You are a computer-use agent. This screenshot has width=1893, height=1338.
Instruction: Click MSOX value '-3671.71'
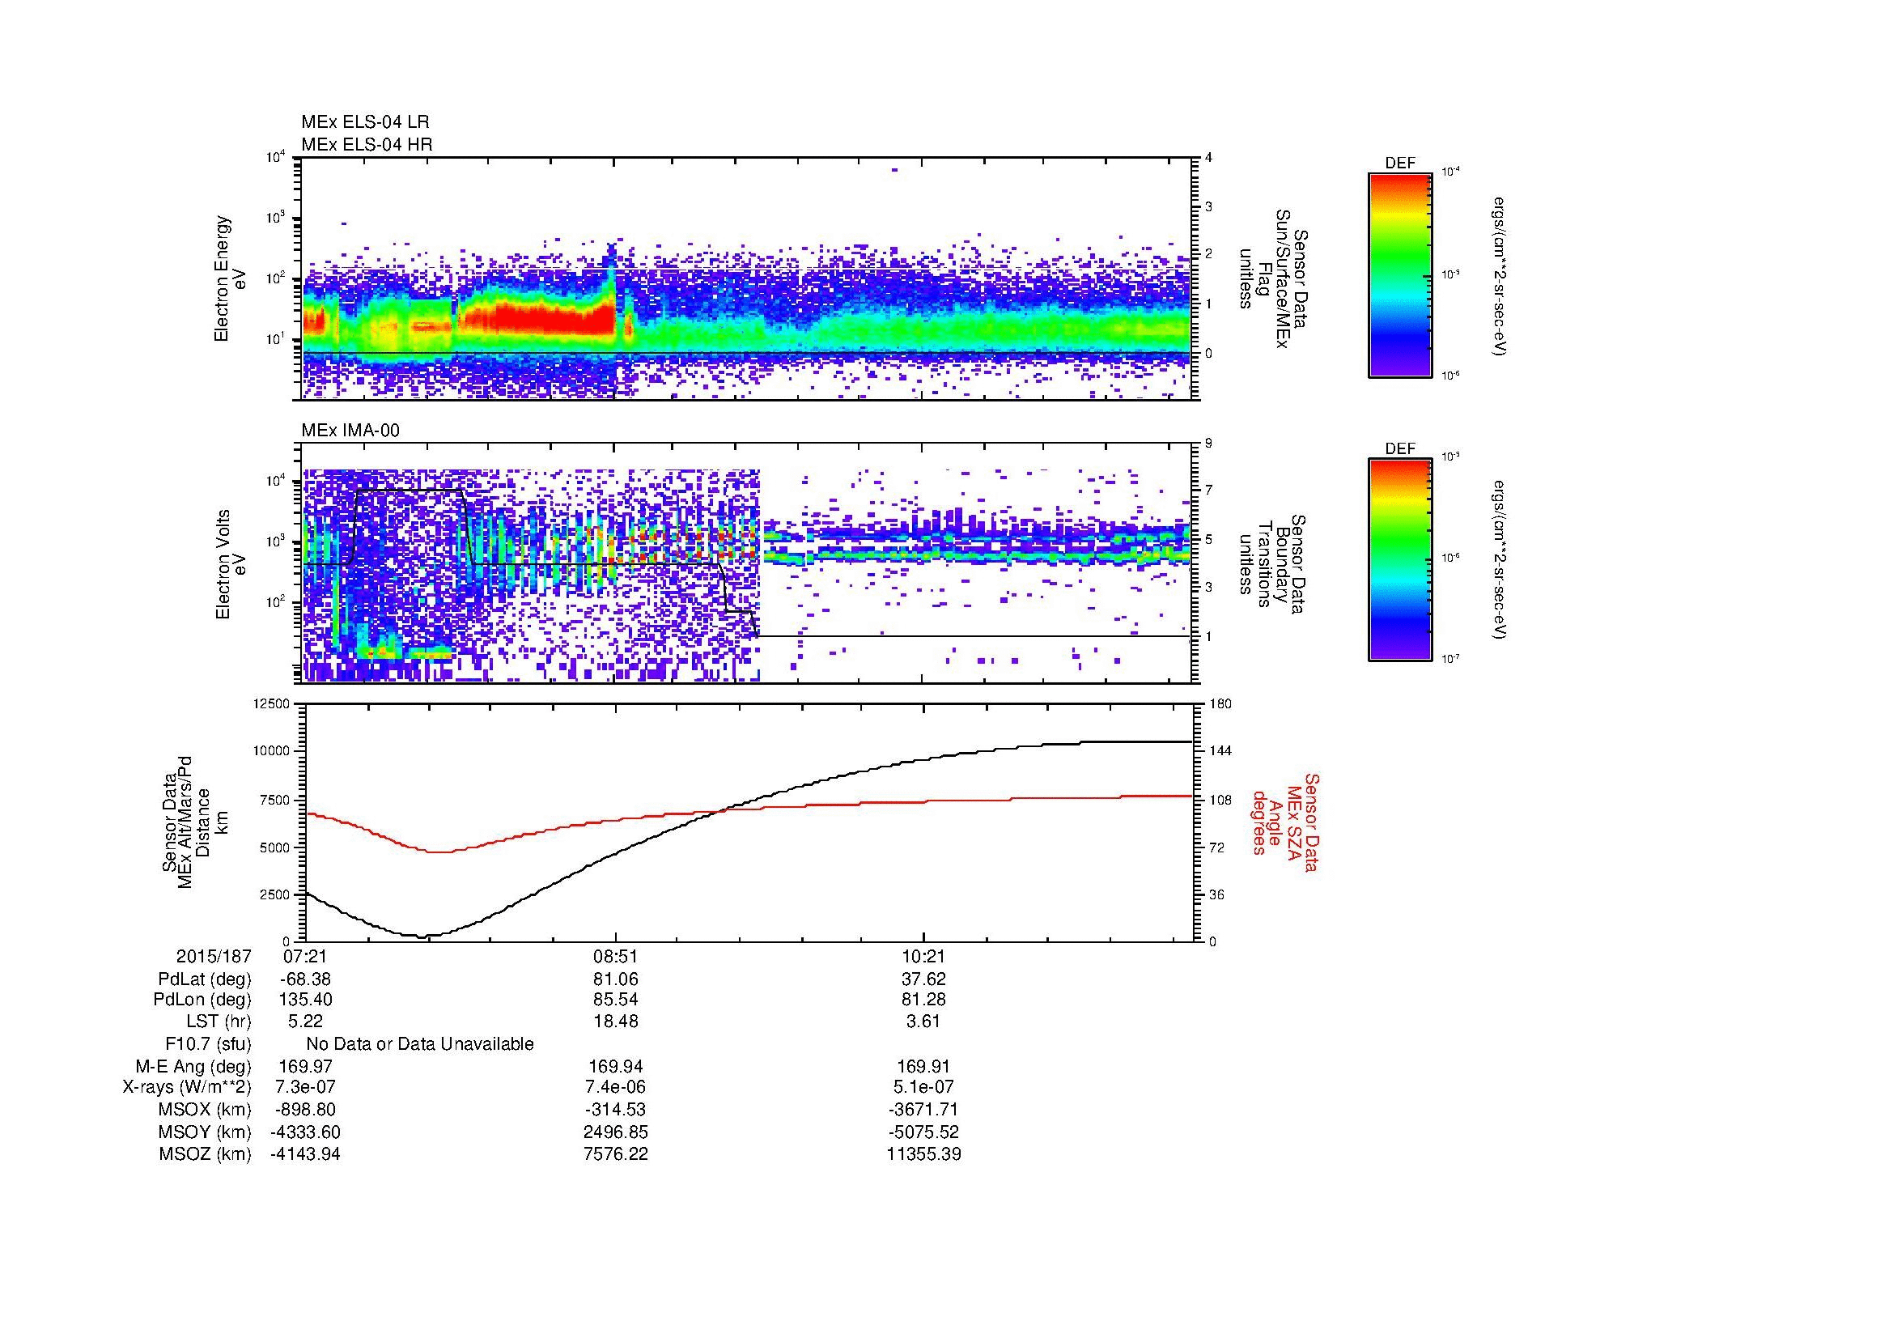tap(924, 1110)
